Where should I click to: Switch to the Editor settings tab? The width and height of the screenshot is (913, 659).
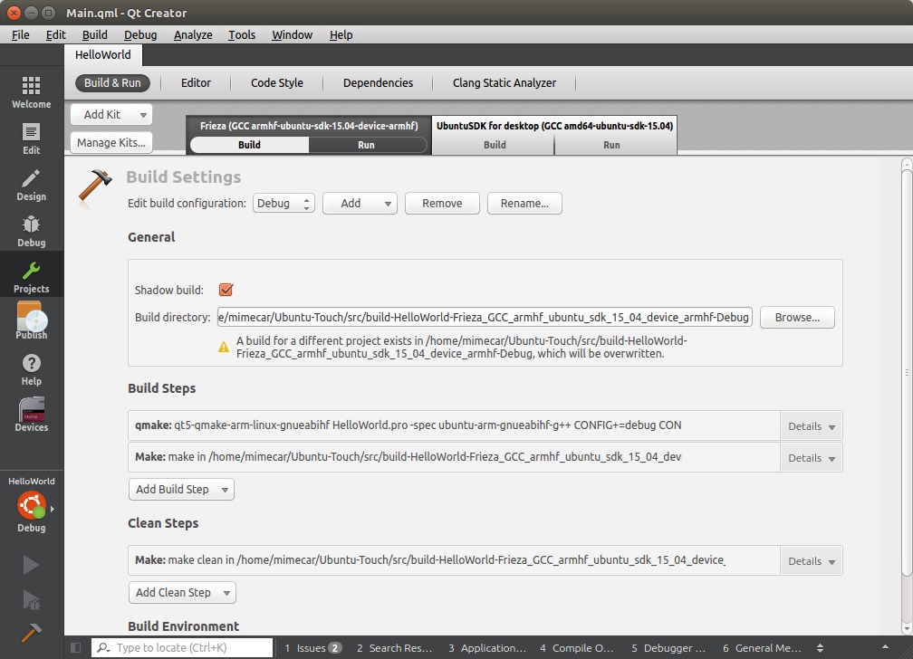(x=196, y=82)
